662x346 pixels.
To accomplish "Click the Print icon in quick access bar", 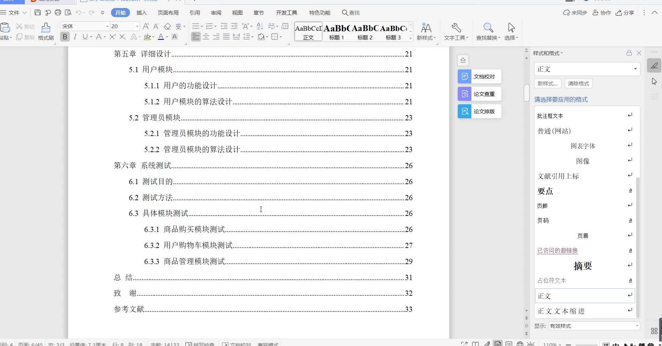I will point(58,13).
